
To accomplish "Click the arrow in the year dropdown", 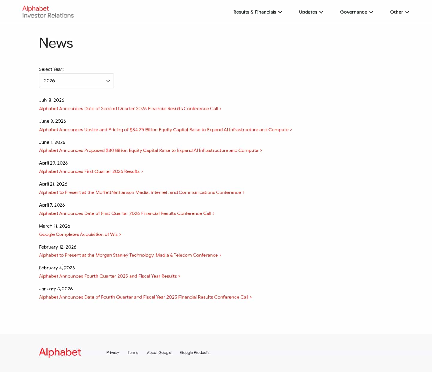I will pyautogui.click(x=108, y=81).
